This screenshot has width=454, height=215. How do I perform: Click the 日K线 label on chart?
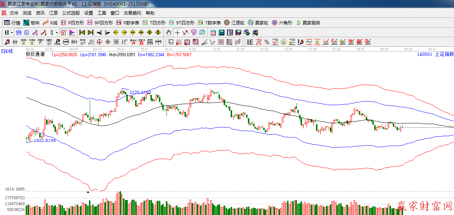coord(7,51)
